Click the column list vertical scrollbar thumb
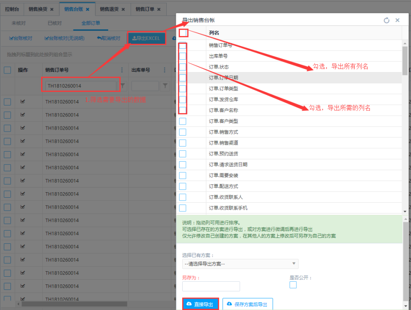 tap(405, 59)
